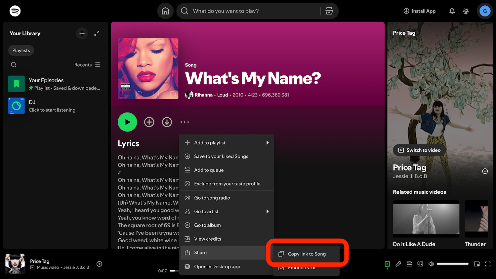Adjust the volume slider
The height and width of the screenshot is (279, 496).
point(453,264)
